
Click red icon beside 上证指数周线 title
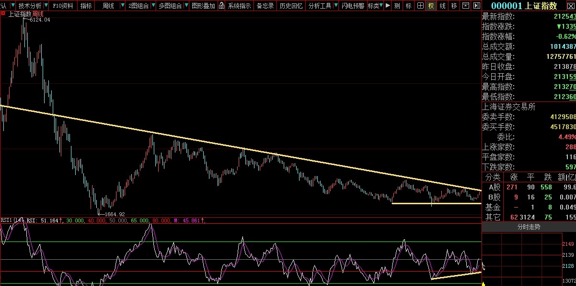[3, 13]
